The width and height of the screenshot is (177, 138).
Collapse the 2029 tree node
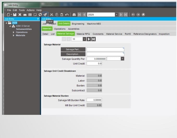pyautogui.click(x=6, y=23)
